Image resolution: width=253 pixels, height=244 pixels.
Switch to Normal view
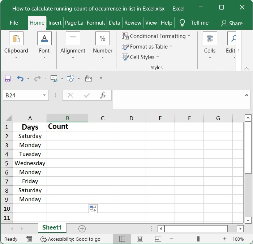122,239
